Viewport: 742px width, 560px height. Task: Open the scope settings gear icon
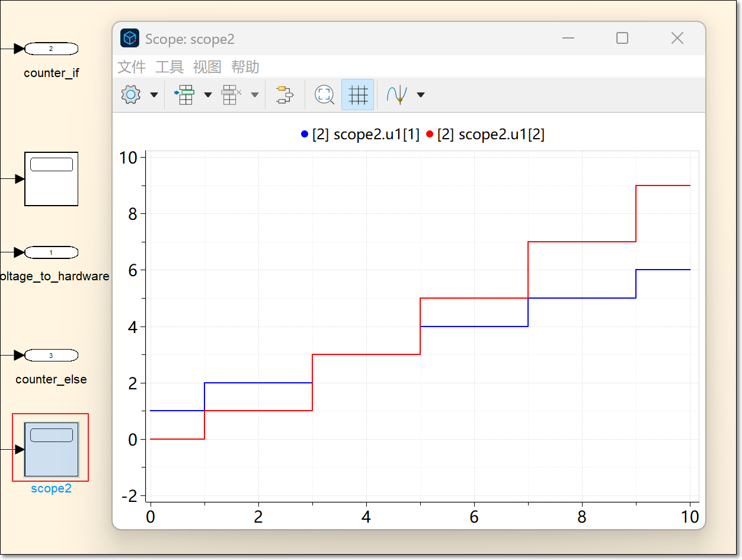pyautogui.click(x=130, y=95)
